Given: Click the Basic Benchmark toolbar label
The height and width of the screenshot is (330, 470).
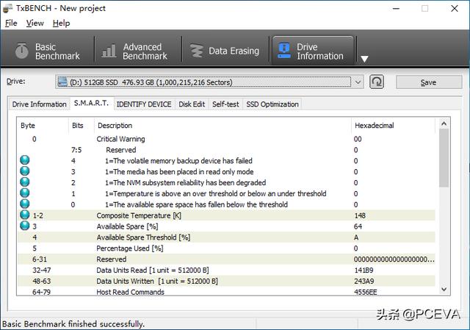Looking at the screenshot, I should pyautogui.click(x=57, y=51).
